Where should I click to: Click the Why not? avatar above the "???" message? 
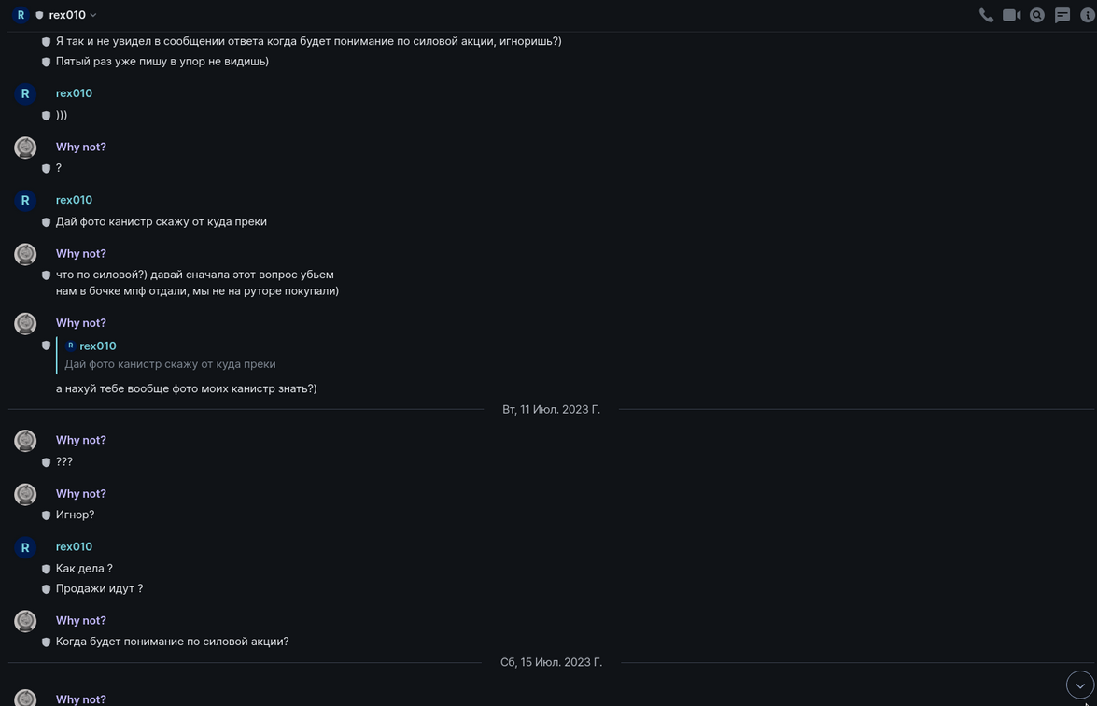(25, 441)
